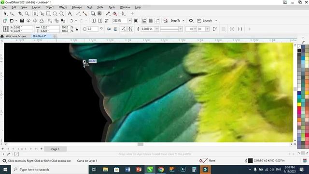Image resolution: width=309 pixels, height=174 pixels.
Task: Open Chrome from the taskbar
Action: [161, 170]
